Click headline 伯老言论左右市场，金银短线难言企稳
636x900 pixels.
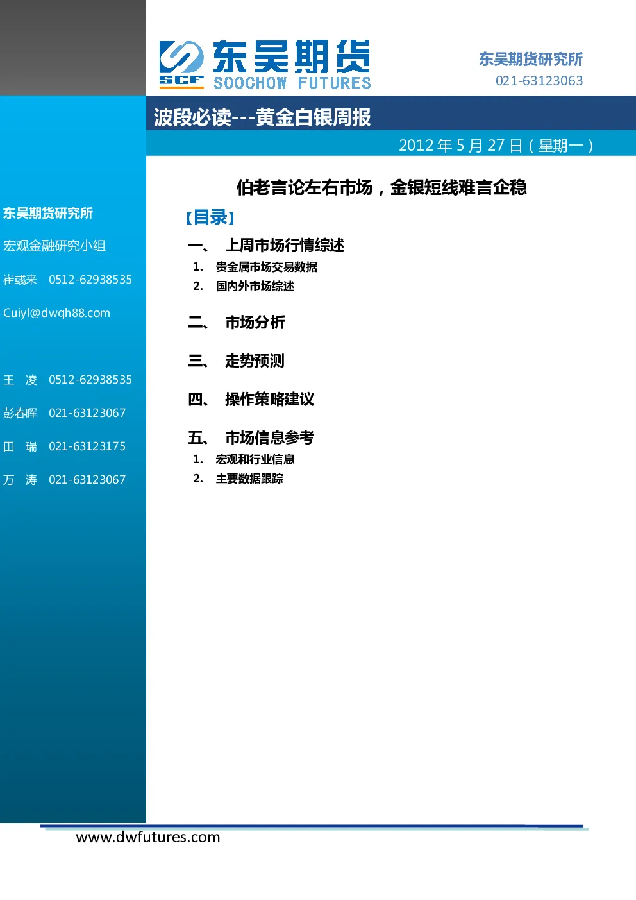pyautogui.click(x=381, y=187)
